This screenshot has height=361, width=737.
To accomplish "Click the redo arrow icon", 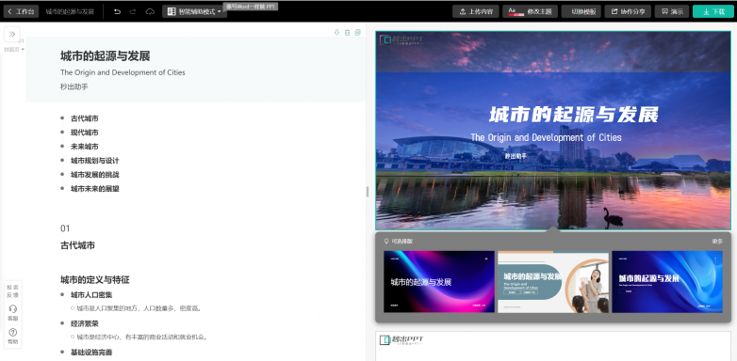I will click(133, 11).
